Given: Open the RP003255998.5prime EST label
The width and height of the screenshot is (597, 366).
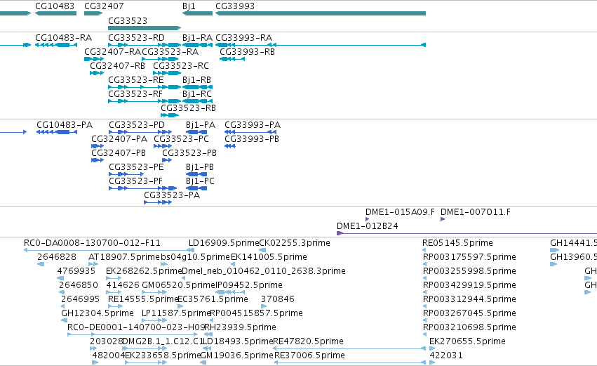Looking at the screenshot, I should 469,271.
